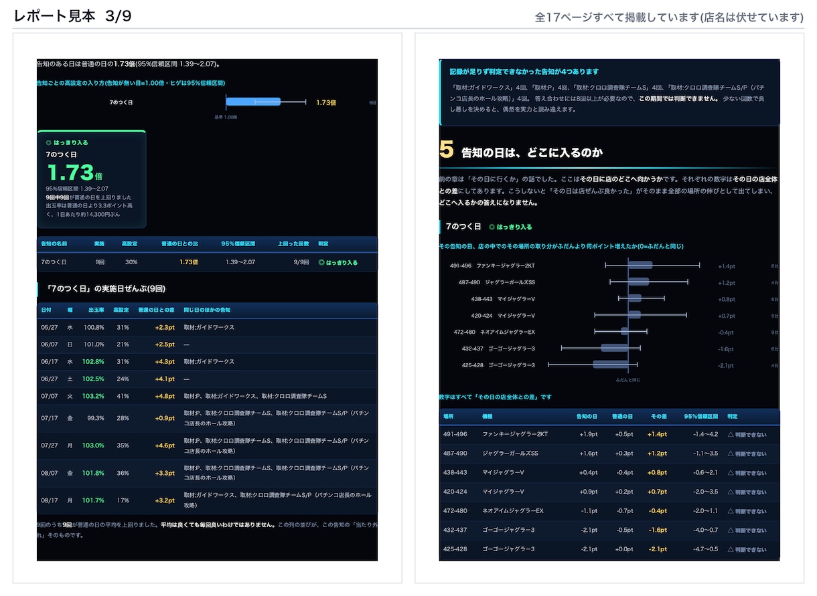Click the 08/07 date cell

click(50, 474)
